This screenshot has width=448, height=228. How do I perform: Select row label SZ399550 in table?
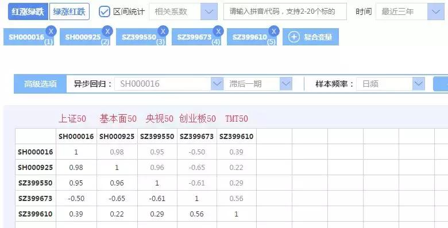pyautogui.click(x=36, y=183)
